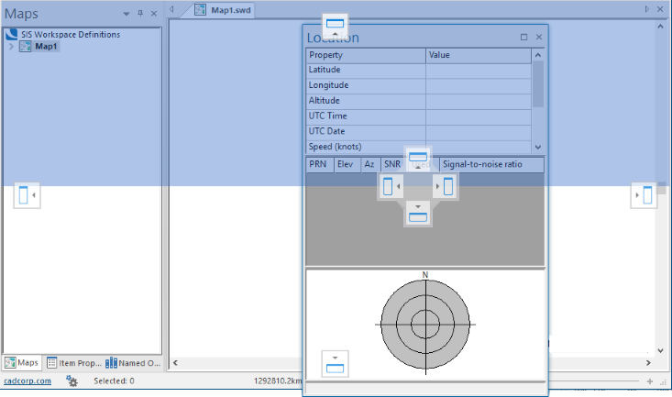Click the map vertical scroll-up arrow

coord(660,27)
